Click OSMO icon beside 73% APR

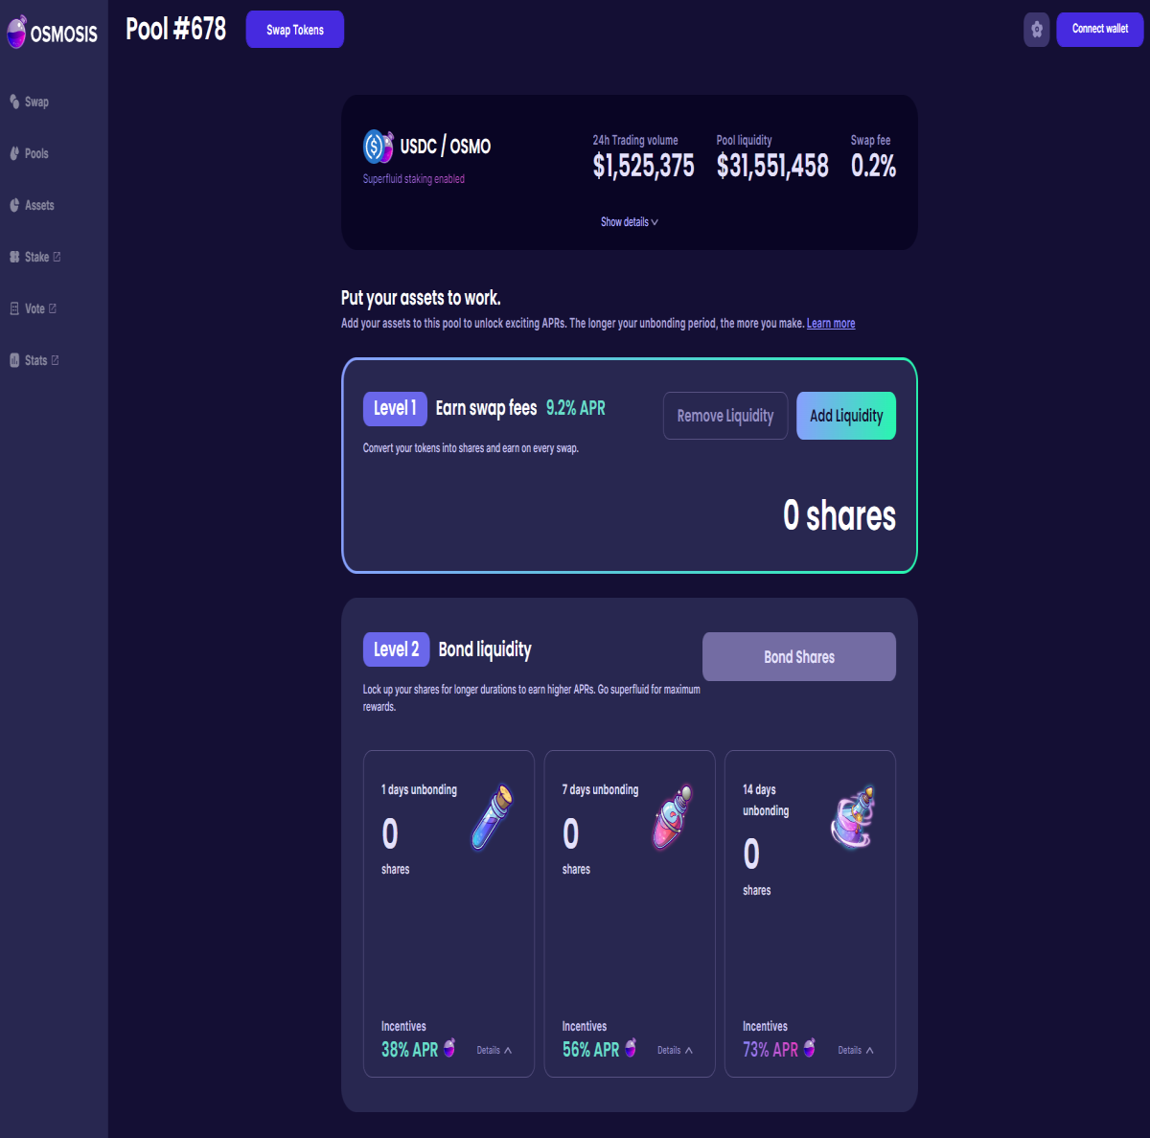(x=810, y=1047)
